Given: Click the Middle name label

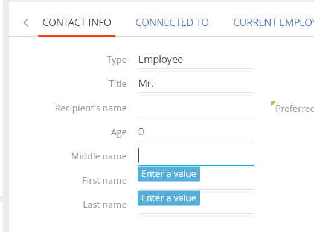Looking at the screenshot, I should tap(99, 156).
